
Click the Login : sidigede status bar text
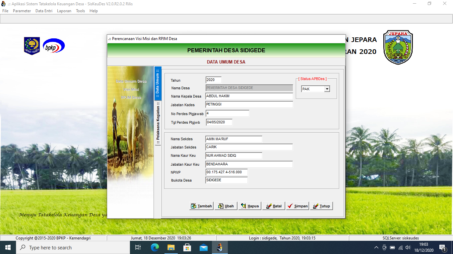[x=282, y=238]
